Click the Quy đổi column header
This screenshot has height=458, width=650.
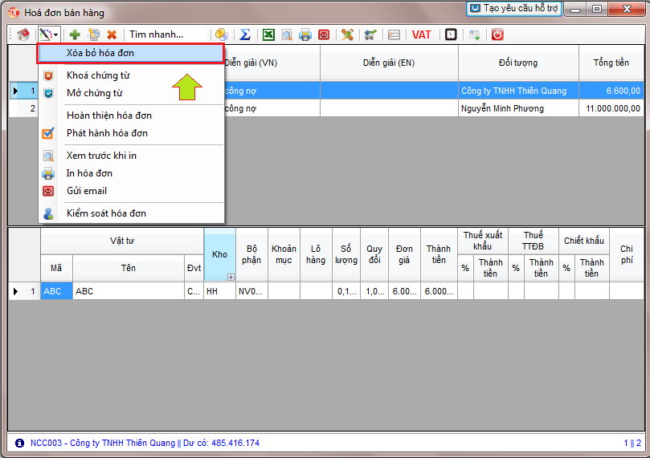tap(374, 254)
